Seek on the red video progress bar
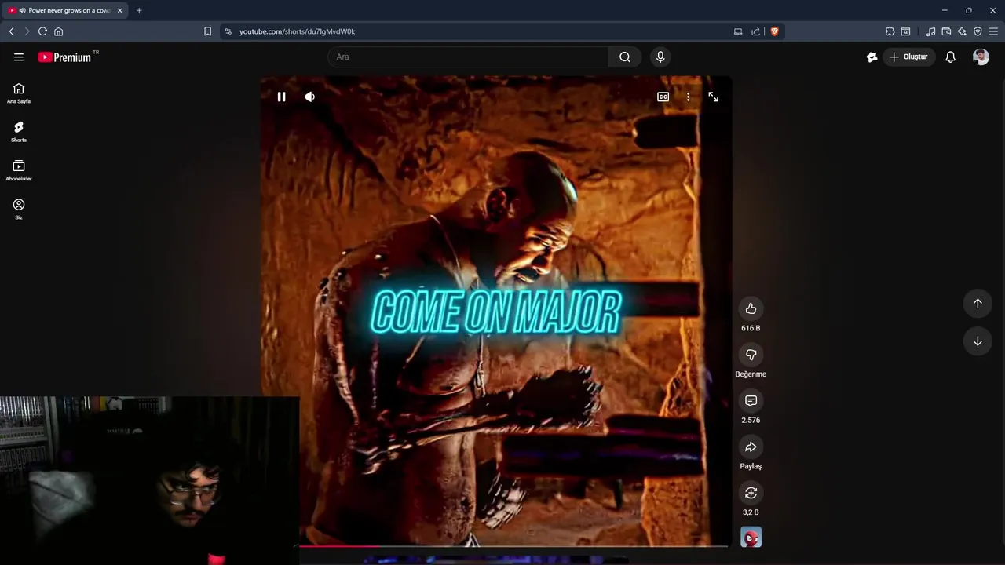Viewport: 1005px width, 565px height. pyautogui.click(x=496, y=545)
